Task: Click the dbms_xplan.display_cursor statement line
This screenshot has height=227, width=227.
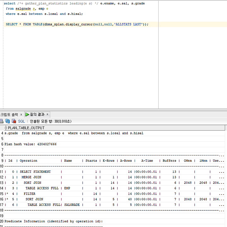Action: click(x=77, y=24)
